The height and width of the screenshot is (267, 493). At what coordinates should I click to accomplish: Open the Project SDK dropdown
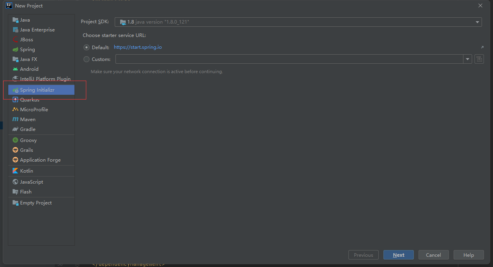298,22
